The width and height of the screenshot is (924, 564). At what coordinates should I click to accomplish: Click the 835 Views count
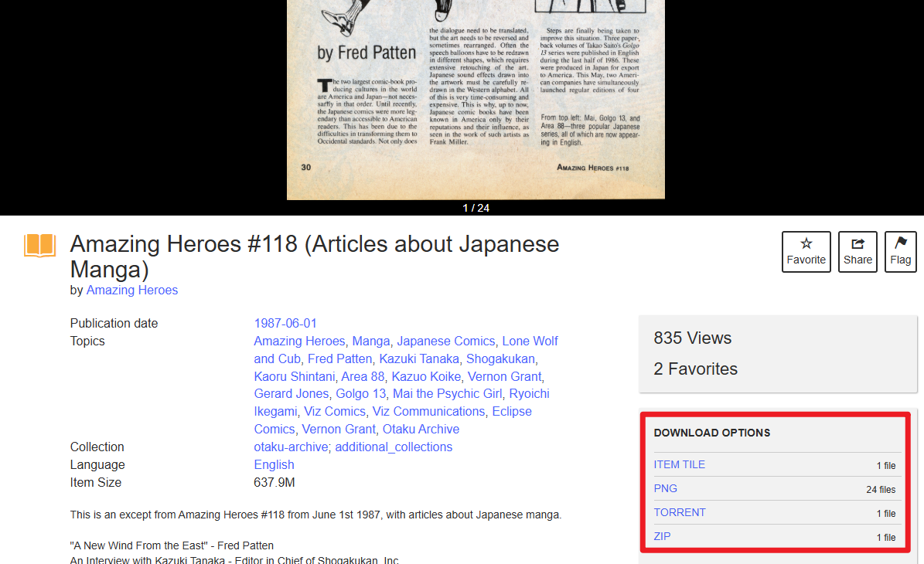pos(692,338)
